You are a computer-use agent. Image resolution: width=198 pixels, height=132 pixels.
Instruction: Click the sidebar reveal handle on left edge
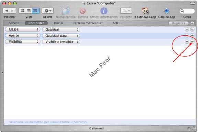coord(2,73)
